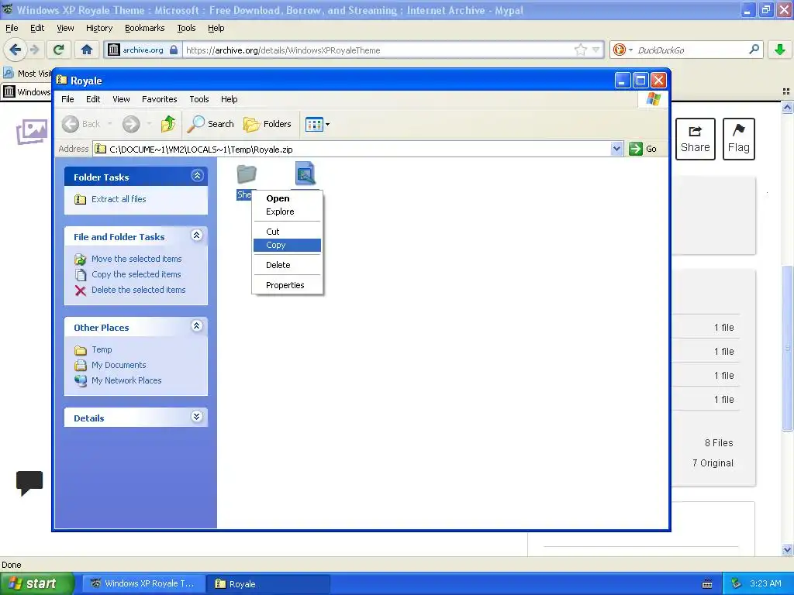
Task: Open Search in the Royale window
Action: pos(211,124)
